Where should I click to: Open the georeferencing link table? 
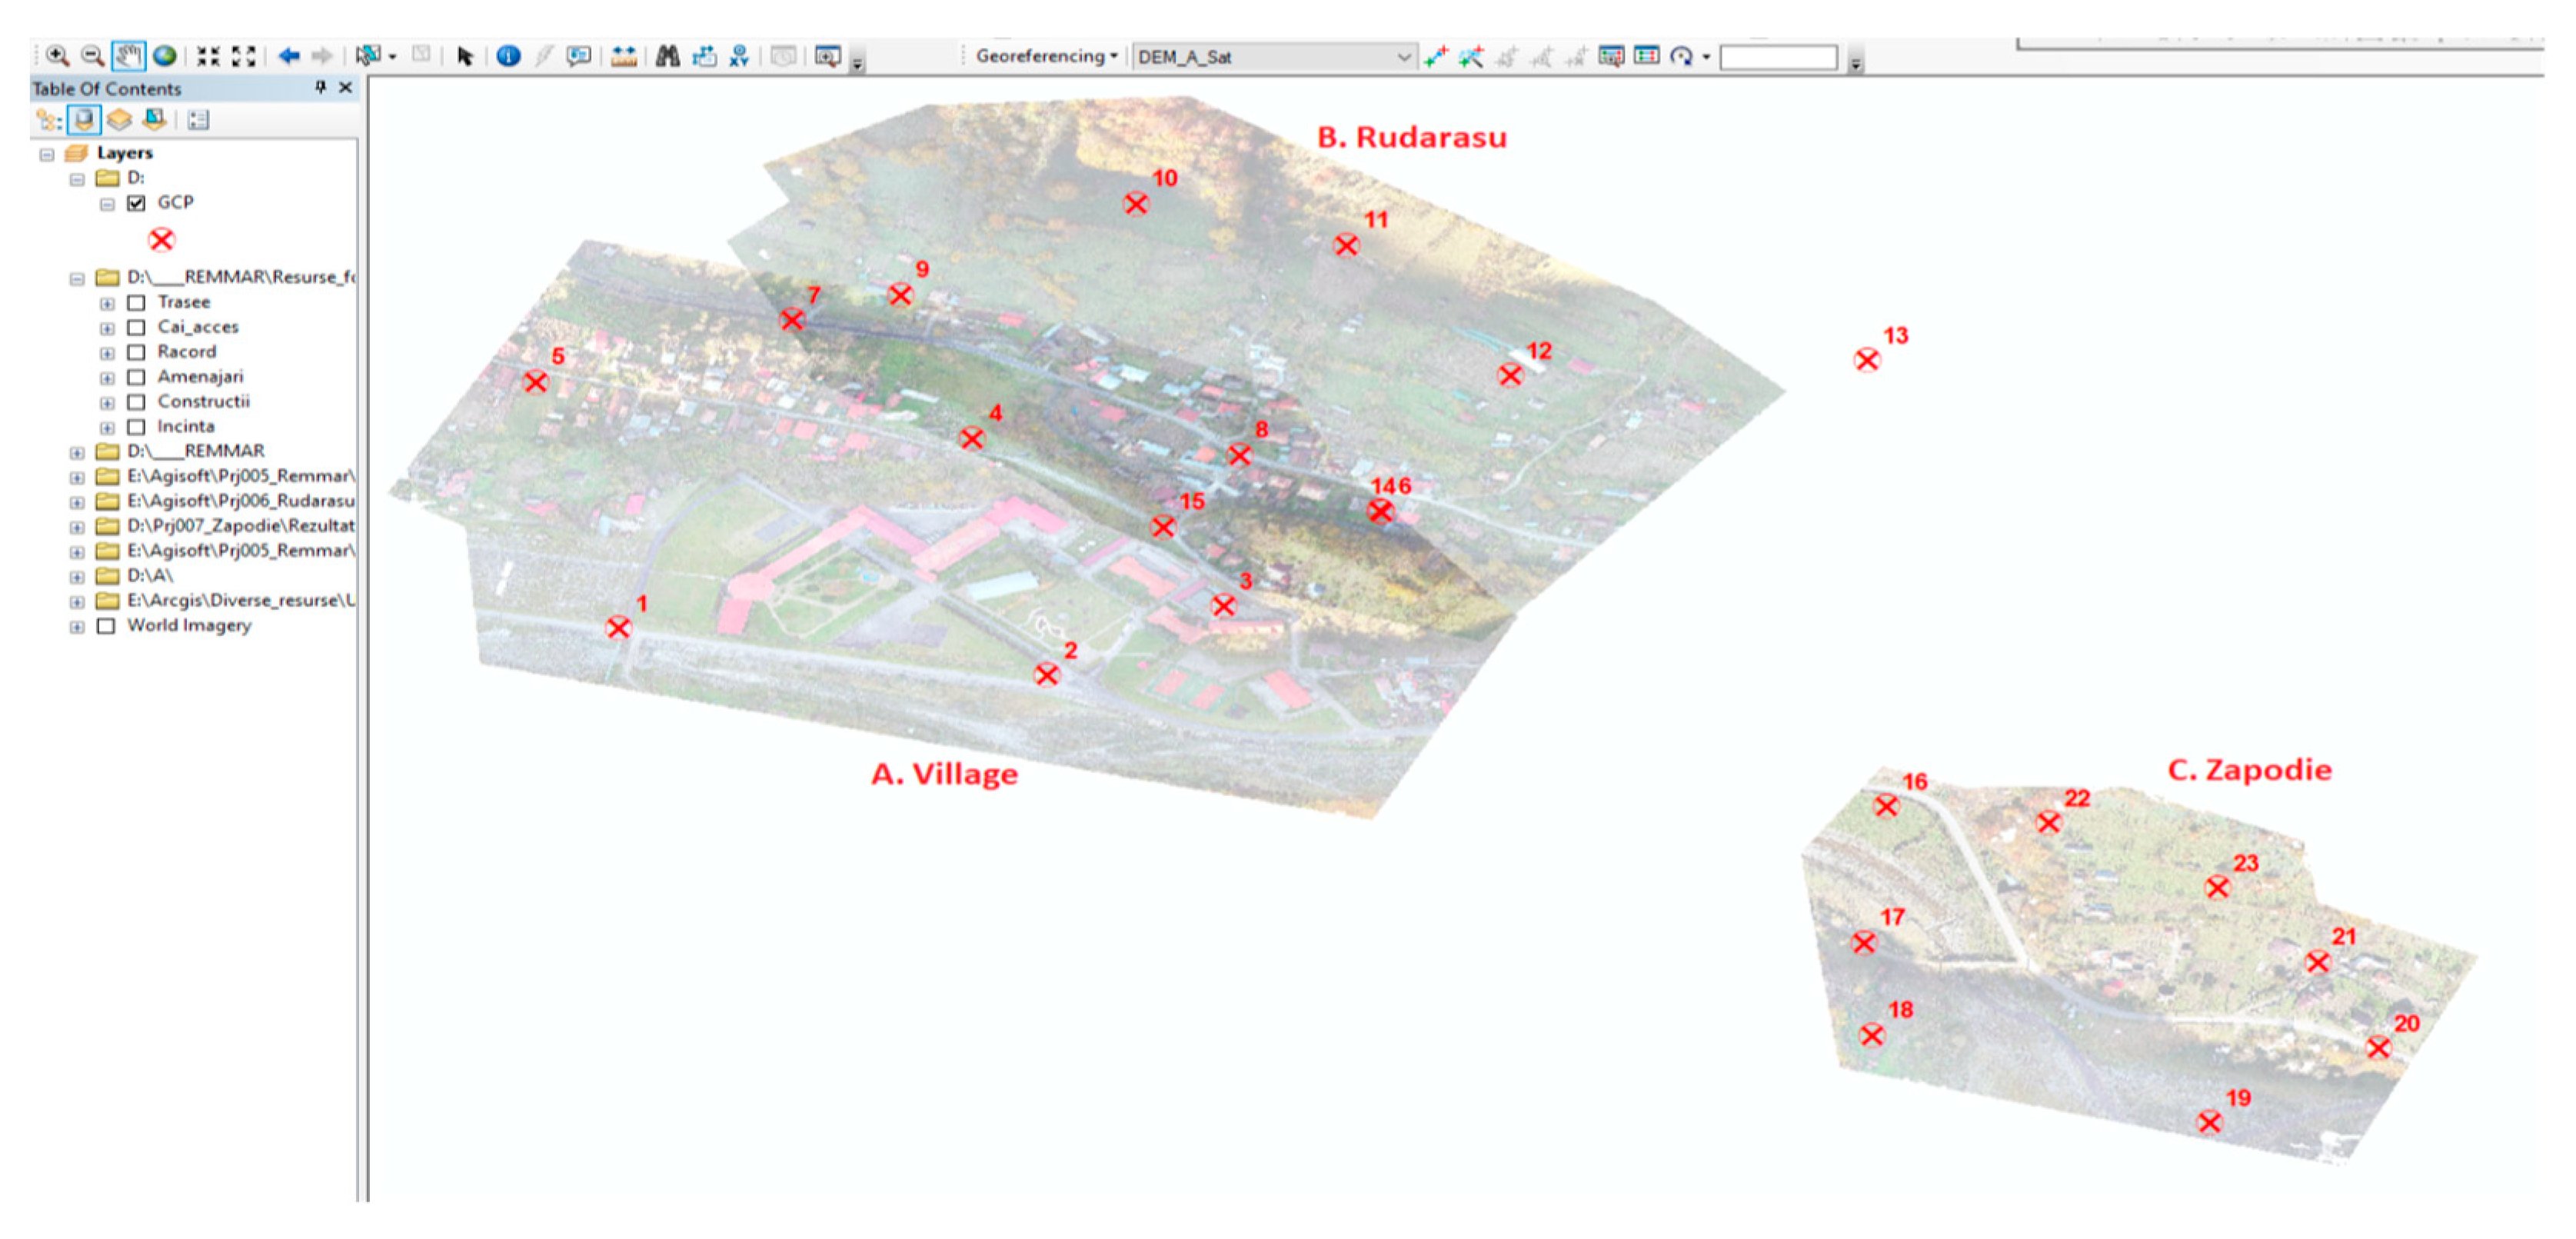pos(1646,56)
